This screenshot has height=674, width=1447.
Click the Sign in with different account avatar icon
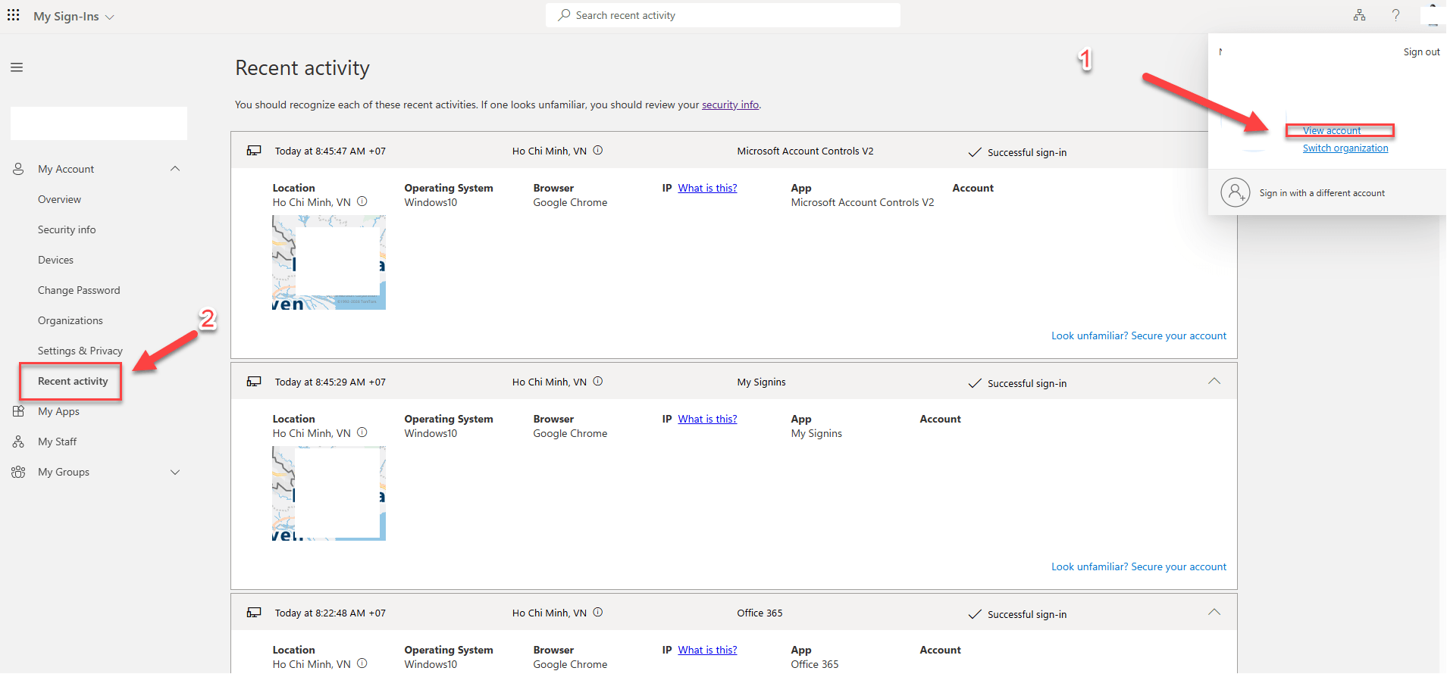(1235, 192)
